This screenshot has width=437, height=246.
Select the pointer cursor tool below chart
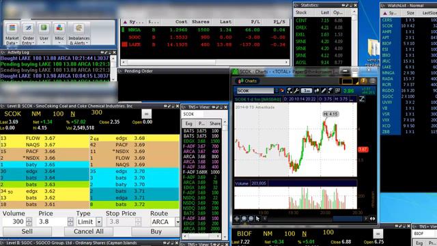point(258,219)
